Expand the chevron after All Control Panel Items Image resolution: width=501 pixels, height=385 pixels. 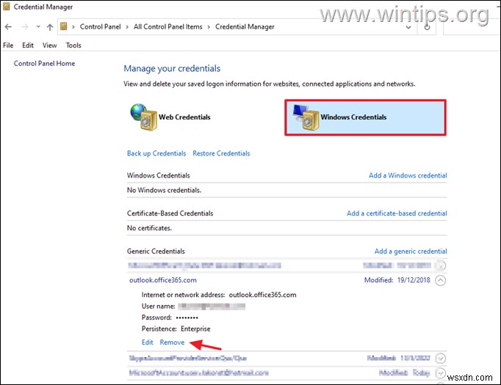[x=209, y=27]
